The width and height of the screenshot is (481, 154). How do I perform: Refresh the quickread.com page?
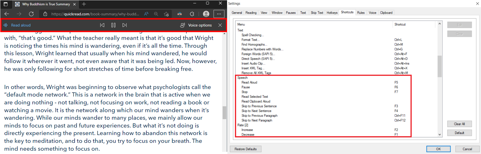coord(31,14)
